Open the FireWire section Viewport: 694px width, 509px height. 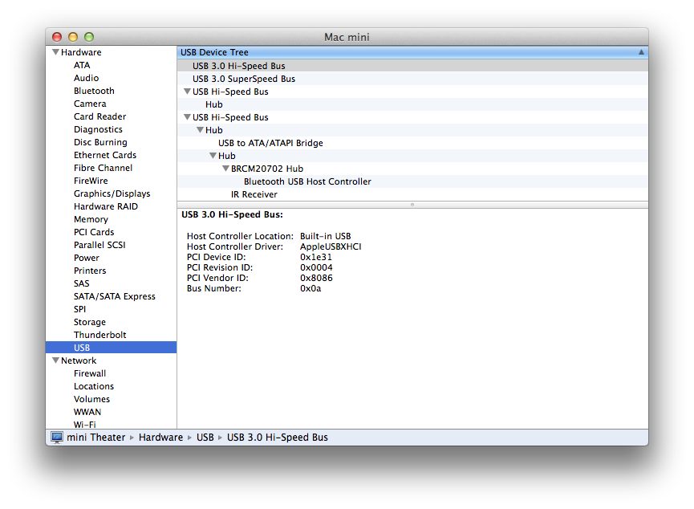[91, 181]
